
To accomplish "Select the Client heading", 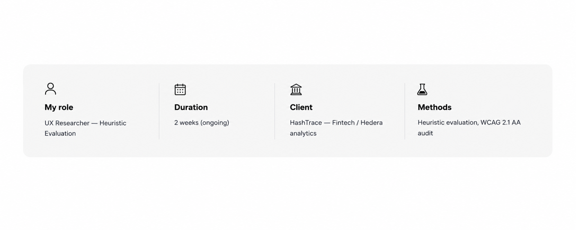I will [x=301, y=107].
